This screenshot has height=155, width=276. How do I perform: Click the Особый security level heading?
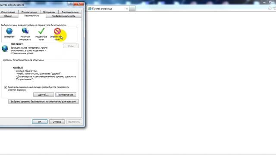[18, 68]
